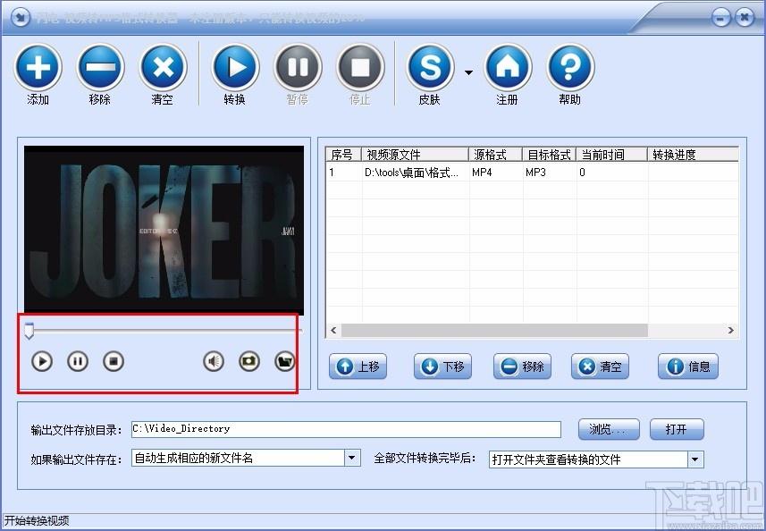Click the output directory path field
The image size is (766, 531).
tap(346, 429)
